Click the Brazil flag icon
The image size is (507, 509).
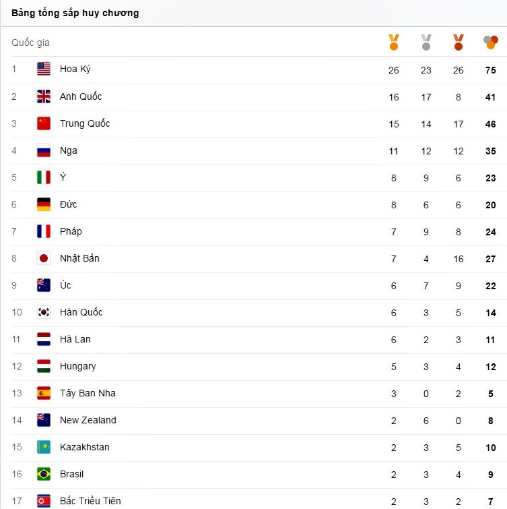coord(44,474)
